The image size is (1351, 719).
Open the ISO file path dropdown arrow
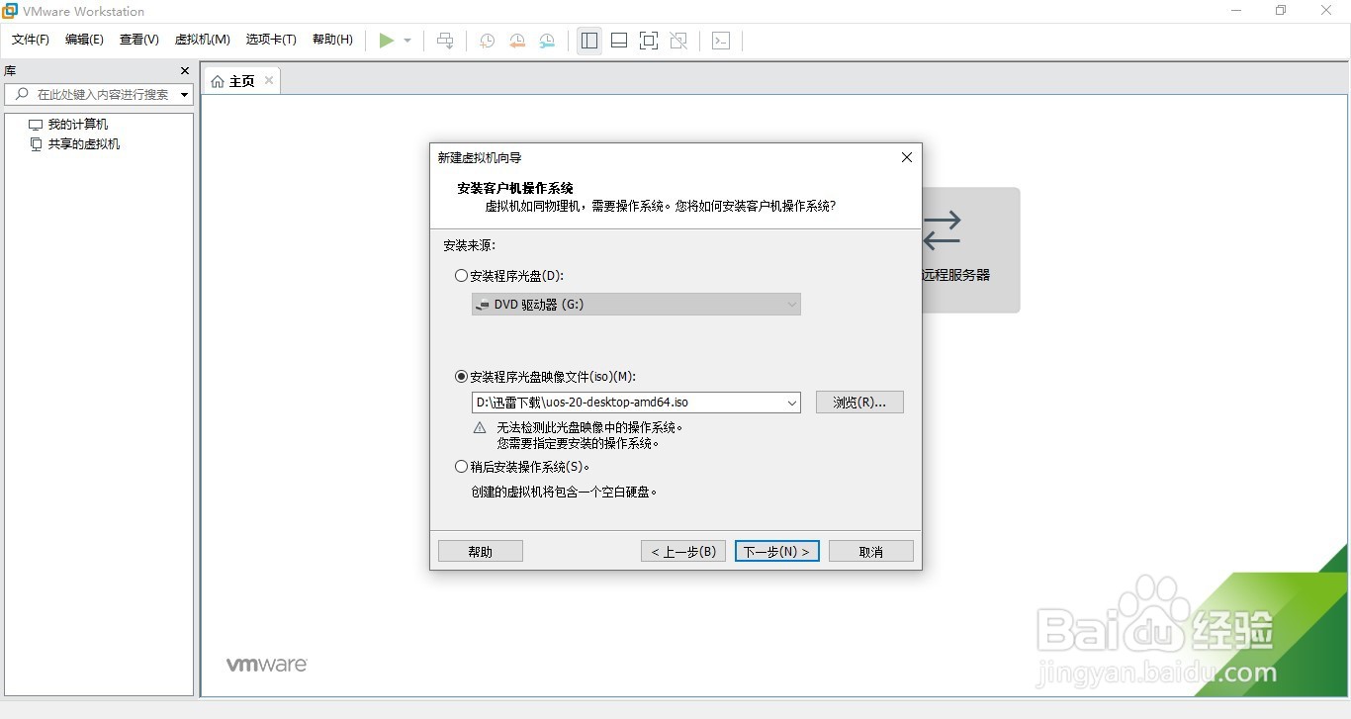791,403
